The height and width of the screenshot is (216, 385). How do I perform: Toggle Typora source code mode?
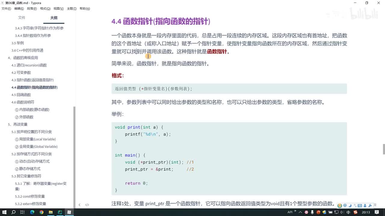click(x=87, y=205)
